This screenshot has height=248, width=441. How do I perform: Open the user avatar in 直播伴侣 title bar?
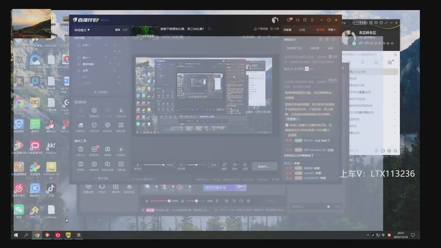coord(275,20)
